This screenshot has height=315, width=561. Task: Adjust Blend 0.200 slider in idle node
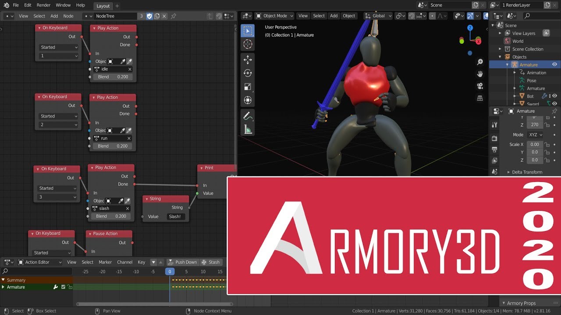pos(113,77)
